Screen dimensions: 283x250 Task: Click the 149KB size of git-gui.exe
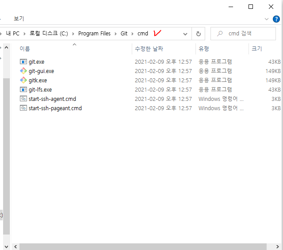(x=273, y=71)
